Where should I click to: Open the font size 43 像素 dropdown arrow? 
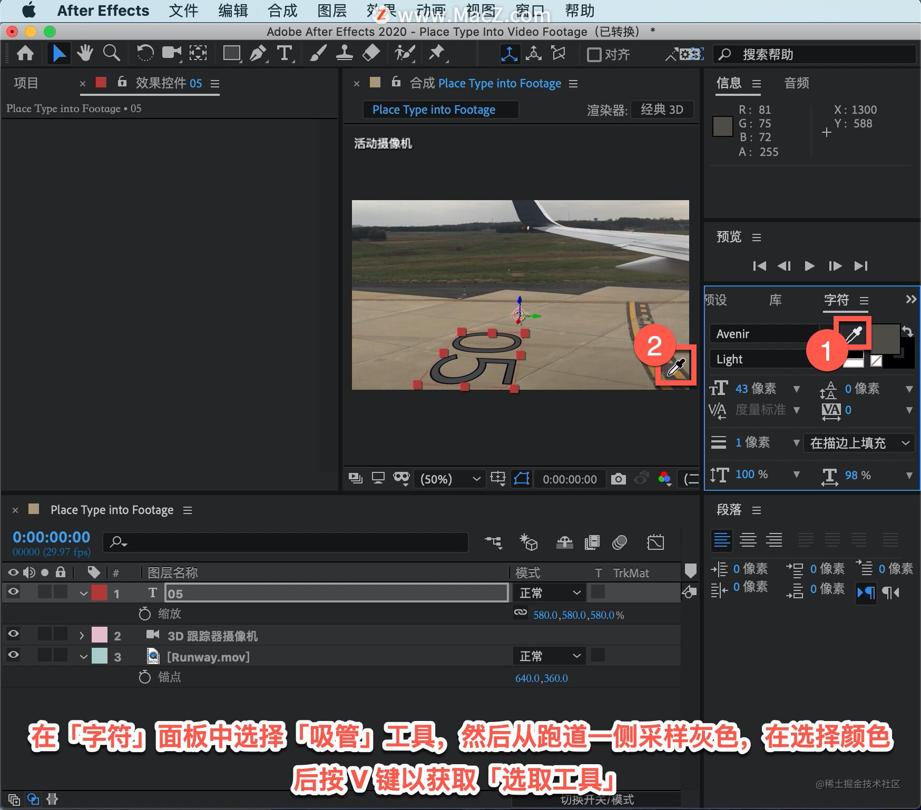click(x=797, y=389)
